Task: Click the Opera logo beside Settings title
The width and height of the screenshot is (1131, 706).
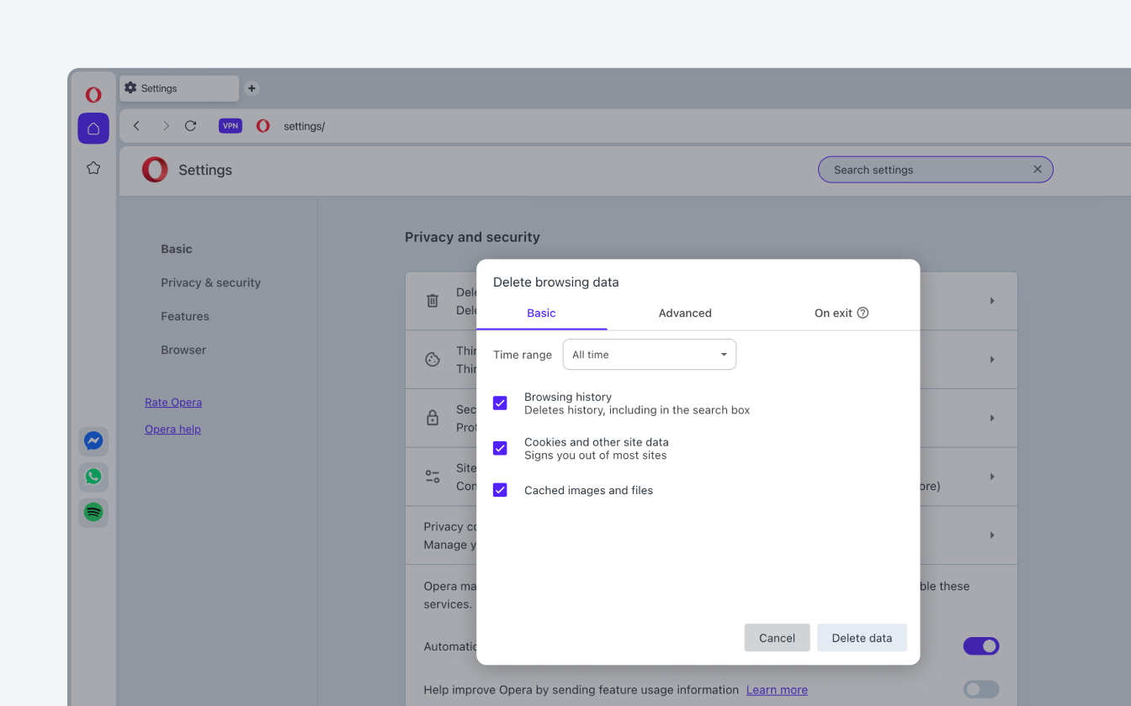Action: point(155,170)
